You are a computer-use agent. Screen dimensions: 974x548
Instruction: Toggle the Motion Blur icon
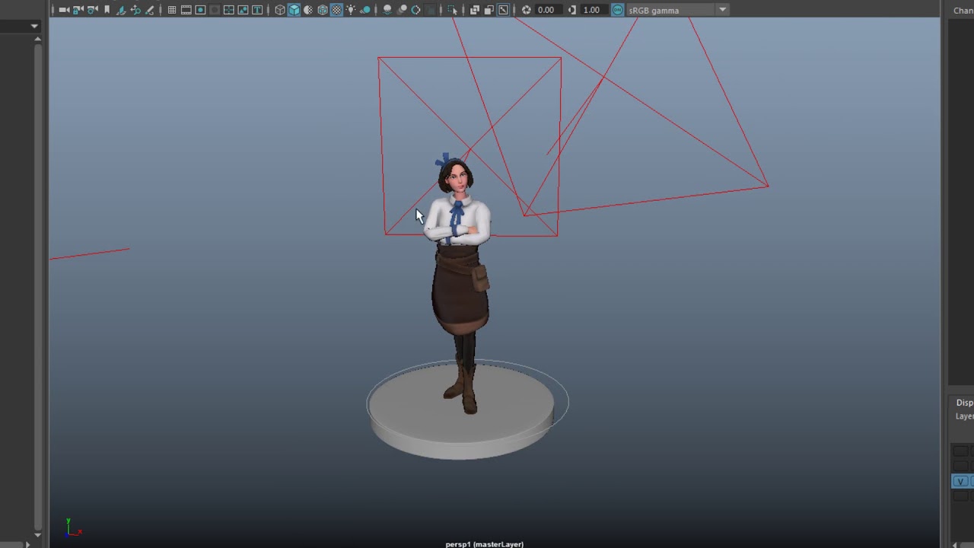402,10
